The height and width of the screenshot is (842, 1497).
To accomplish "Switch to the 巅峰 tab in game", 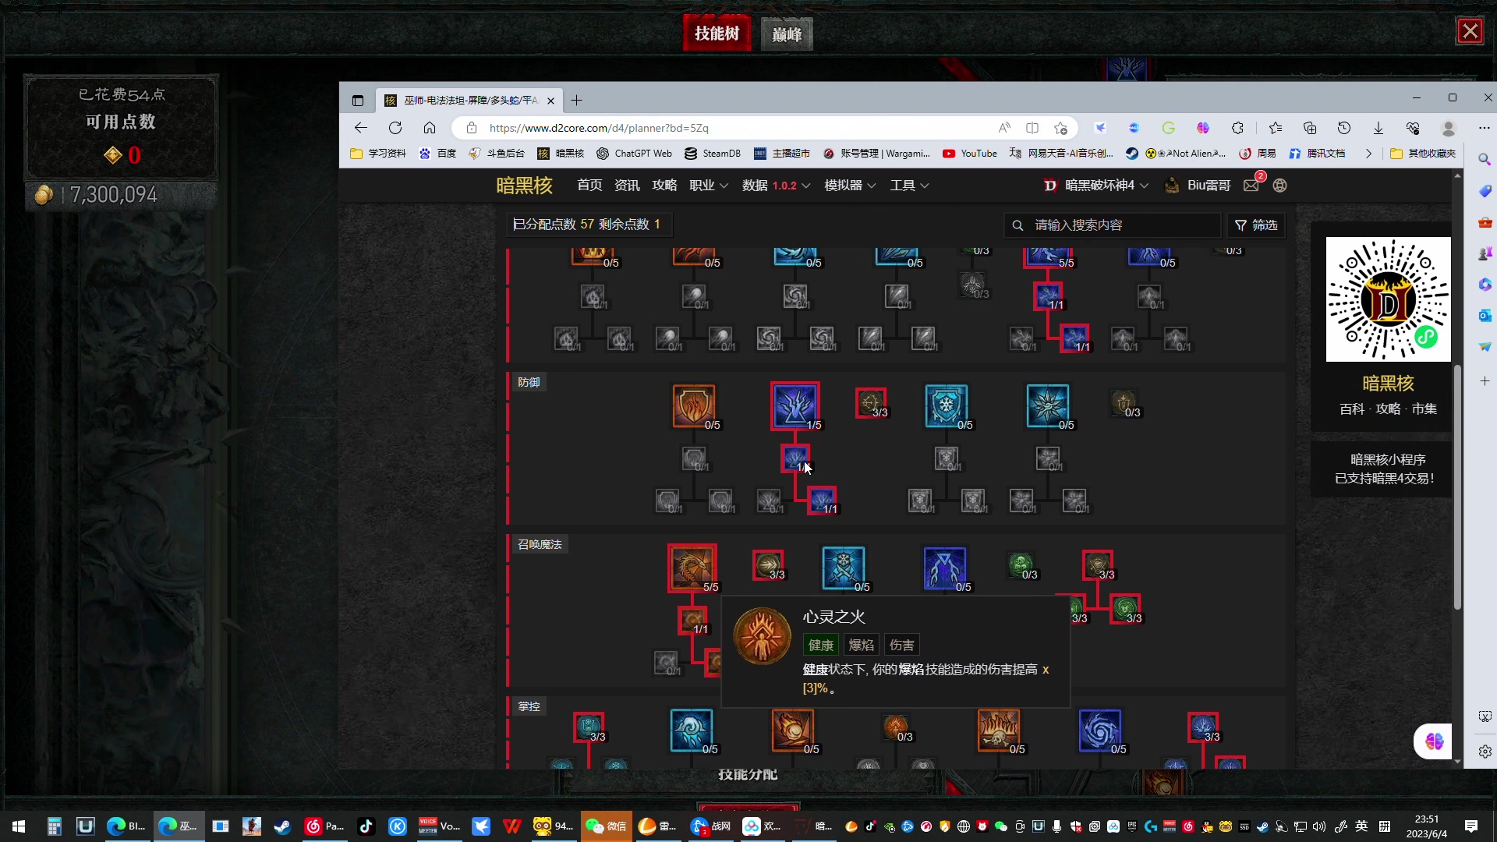I will [x=787, y=34].
